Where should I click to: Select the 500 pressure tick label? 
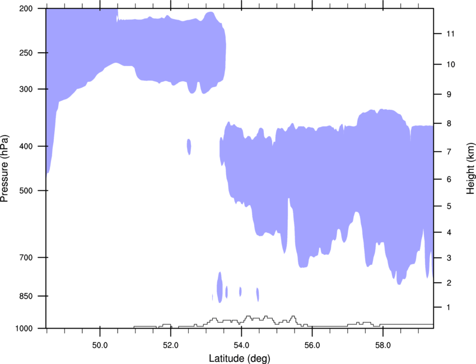point(26,190)
